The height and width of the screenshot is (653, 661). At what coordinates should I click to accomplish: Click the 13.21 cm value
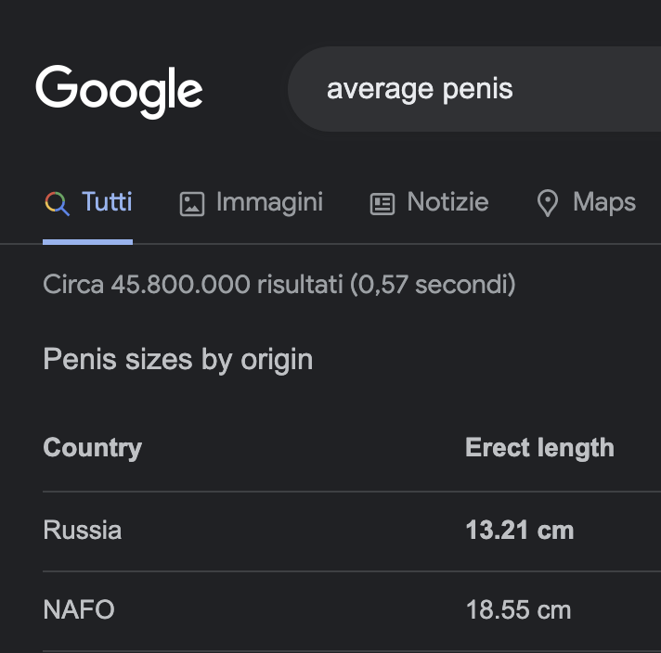coord(519,530)
